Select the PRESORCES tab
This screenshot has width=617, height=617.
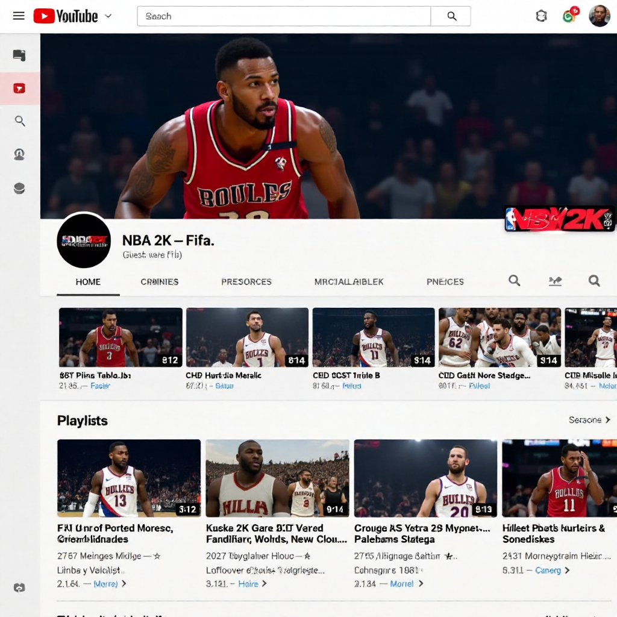pyautogui.click(x=246, y=282)
